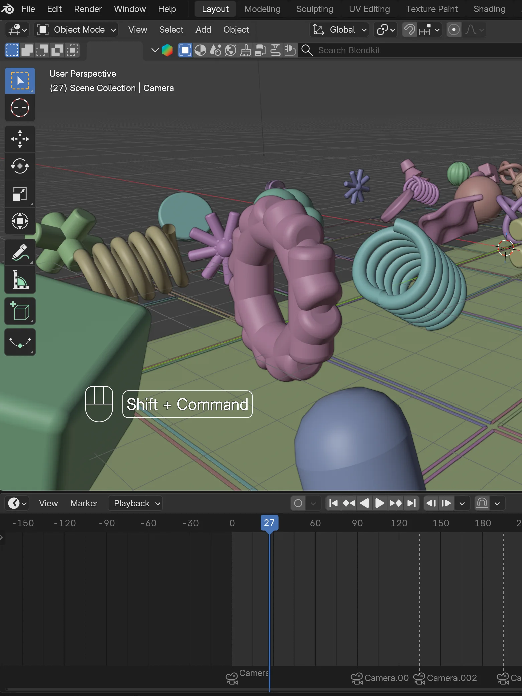Switch to the Modeling workspace tab

(262, 9)
